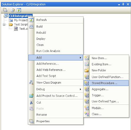Select Existing Item... in Add submenu

point(106,64)
